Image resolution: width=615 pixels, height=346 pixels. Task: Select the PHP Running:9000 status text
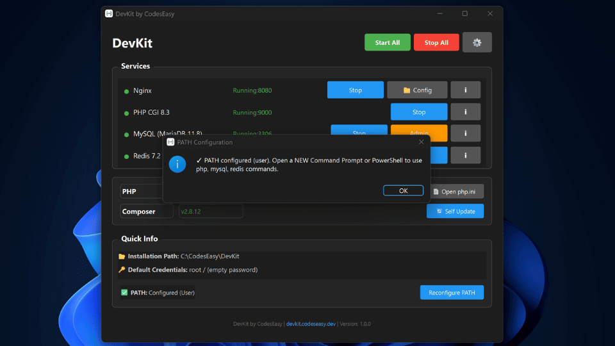coord(252,112)
